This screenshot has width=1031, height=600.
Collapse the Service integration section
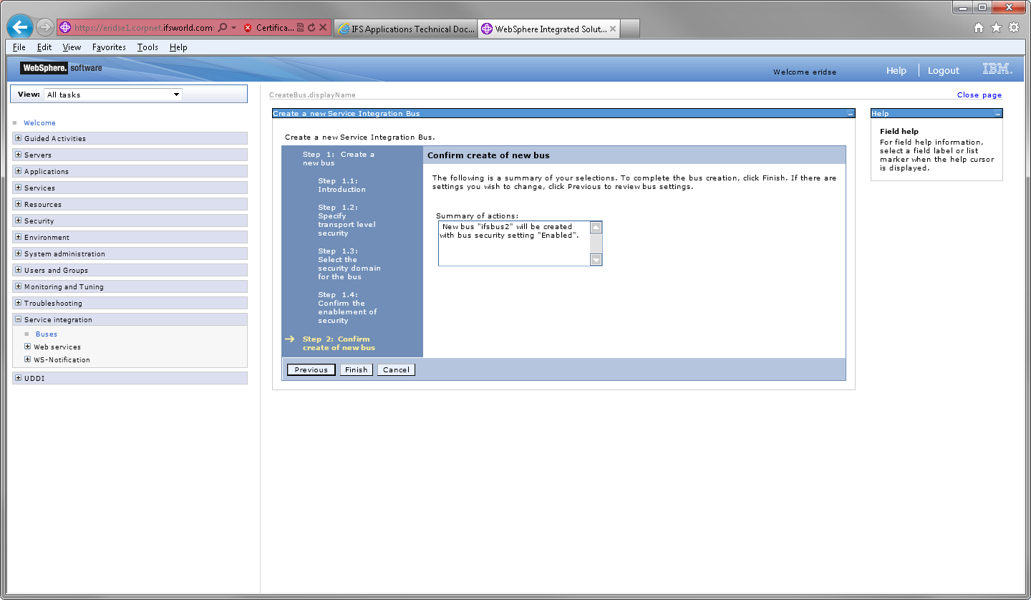click(18, 319)
